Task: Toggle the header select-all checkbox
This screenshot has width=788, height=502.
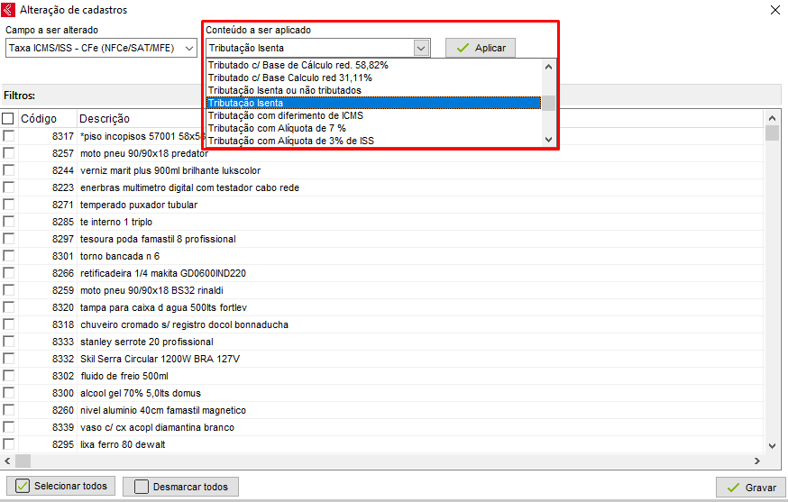Action: (x=8, y=119)
